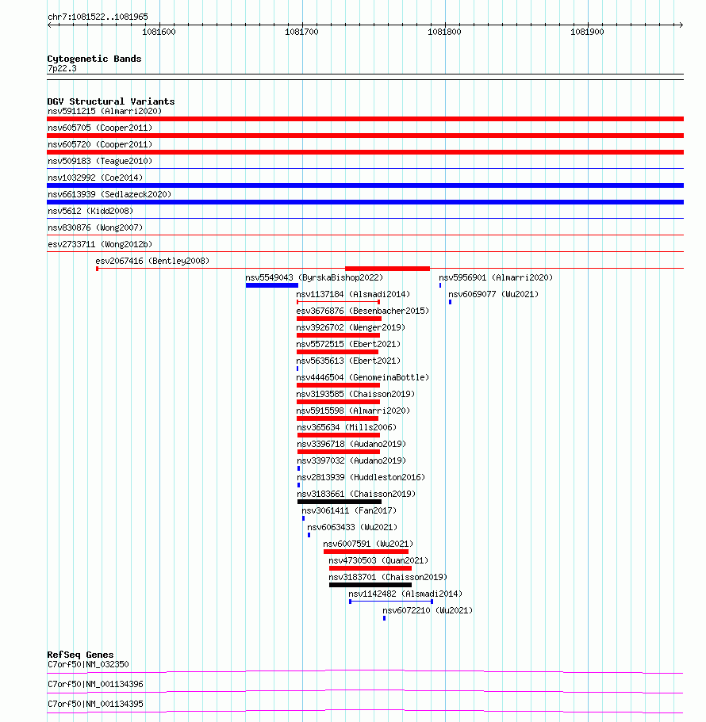Select nsv5549043 (ByrskaBishop2022) label
This screenshot has width=706, height=722.
click(x=314, y=277)
